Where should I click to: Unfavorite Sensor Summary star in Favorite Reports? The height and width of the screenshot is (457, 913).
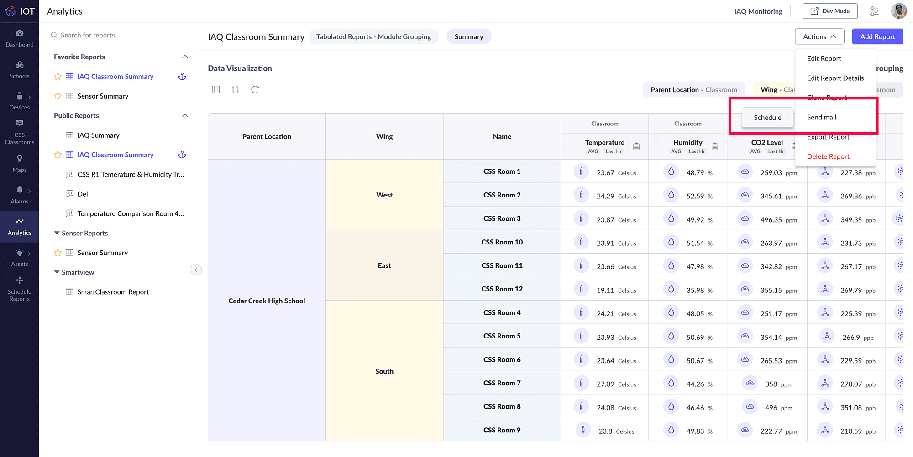[x=58, y=96]
